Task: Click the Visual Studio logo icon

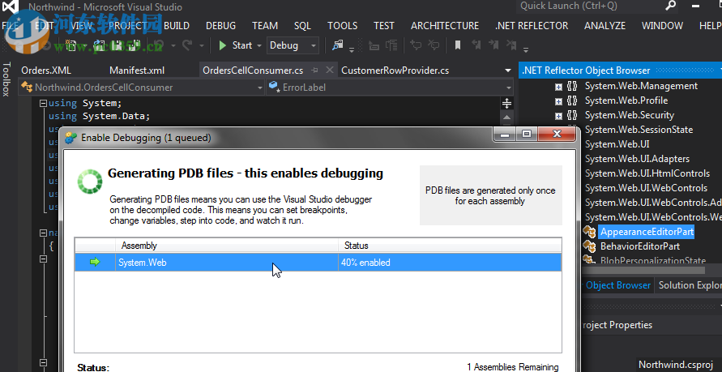Action: click(x=11, y=6)
